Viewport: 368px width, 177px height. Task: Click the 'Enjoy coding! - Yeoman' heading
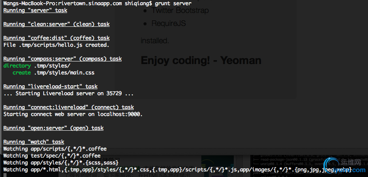(201, 60)
